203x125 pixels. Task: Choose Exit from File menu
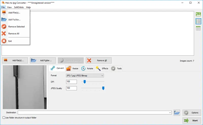(x=15, y=41)
